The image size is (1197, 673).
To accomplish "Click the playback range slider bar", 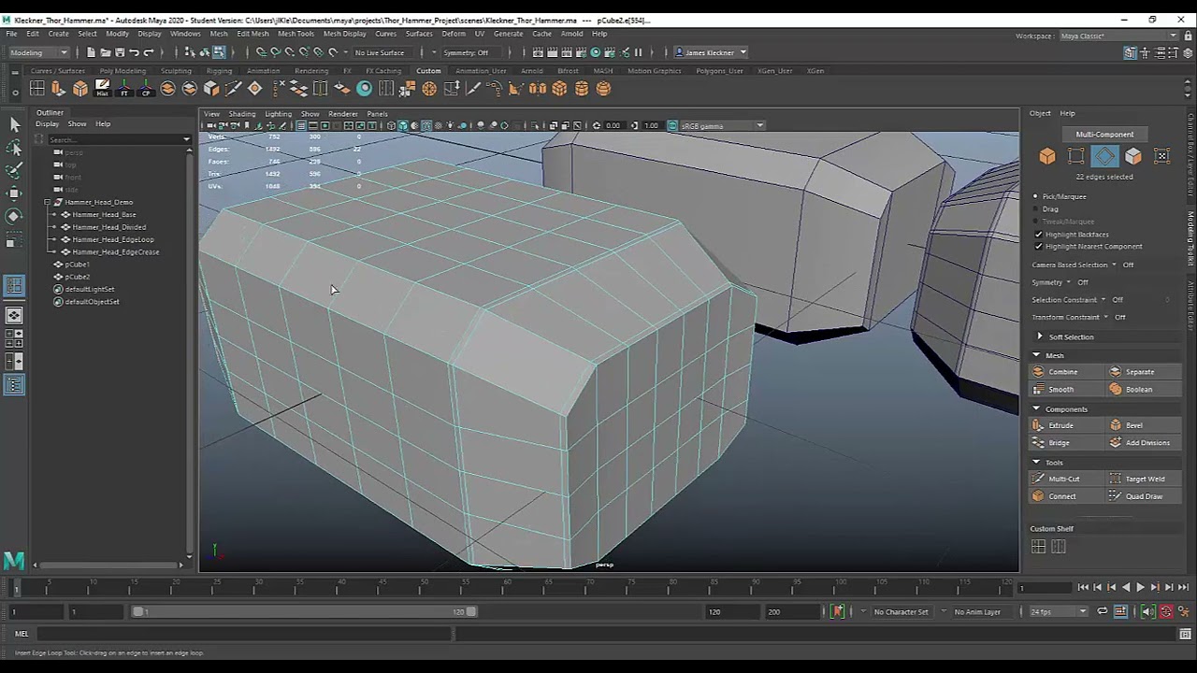I will tap(304, 611).
